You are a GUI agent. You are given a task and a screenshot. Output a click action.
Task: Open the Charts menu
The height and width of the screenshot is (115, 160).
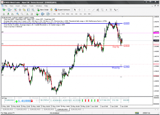coord(25,6)
